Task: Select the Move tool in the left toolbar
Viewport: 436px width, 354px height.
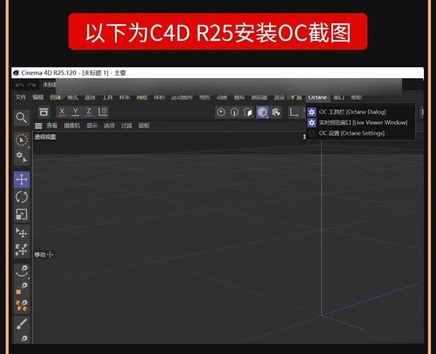Action: click(21, 179)
